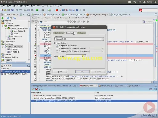The image size is (158, 118).
Task: Click the Redo toolbar icon
Action: (21, 10)
